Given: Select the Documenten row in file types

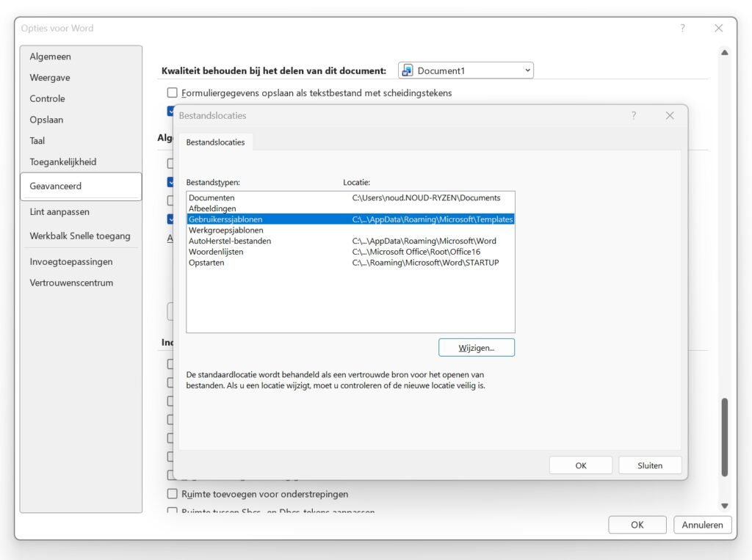Looking at the screenshot, I should click(x=350, y=197).
